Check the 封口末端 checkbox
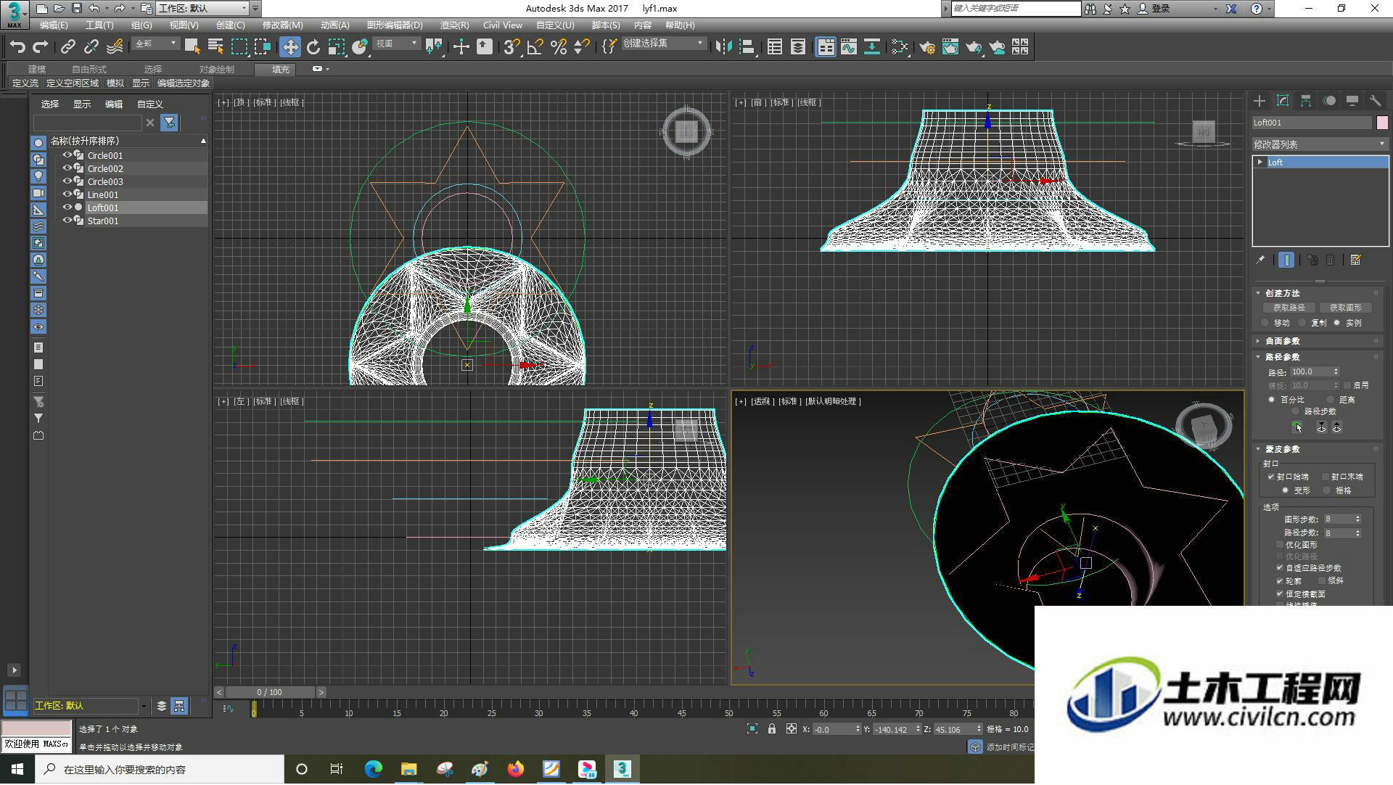Screen dimensions: 1393x785 [x=1326, y=477]
